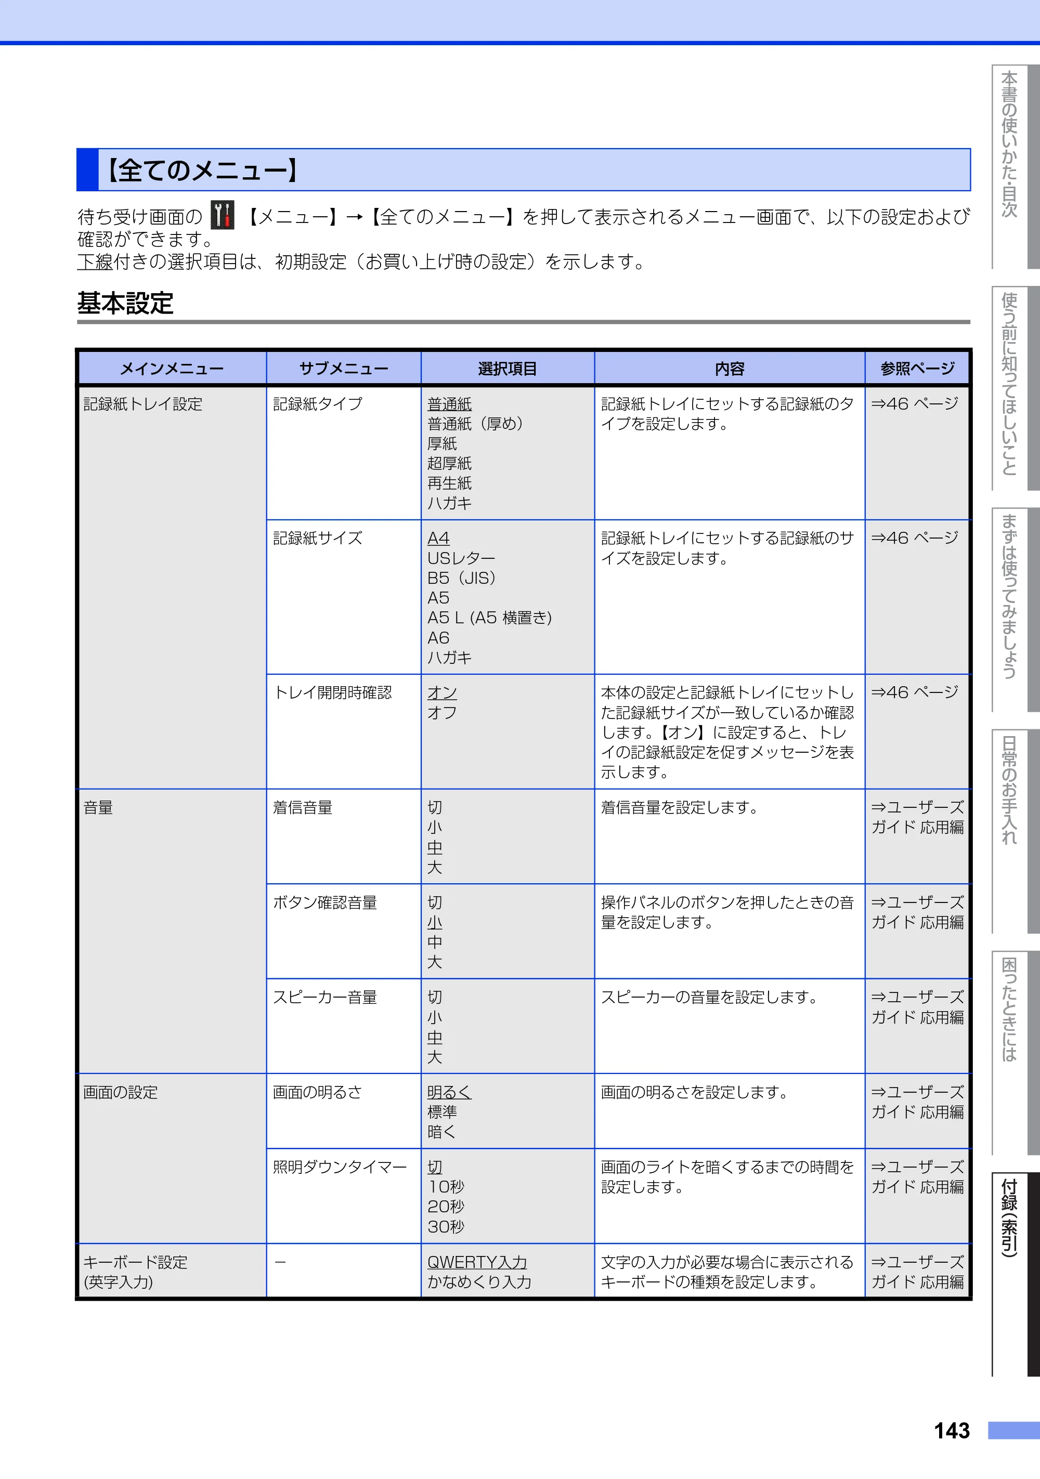This screenshot has width=1040, height=1479.
Task: Follow the ⇒46 ページ link for トレイ開閉時確認
Action: pyautogui.click(x=915, y=692)
